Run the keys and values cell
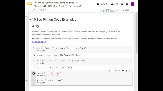The width and height of the screenshot is (163, 91). coord(34,73)
